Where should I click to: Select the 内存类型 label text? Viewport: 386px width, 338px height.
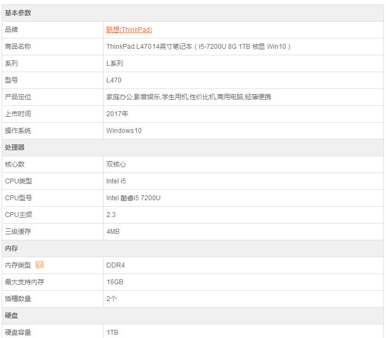[x=18, y=265]
